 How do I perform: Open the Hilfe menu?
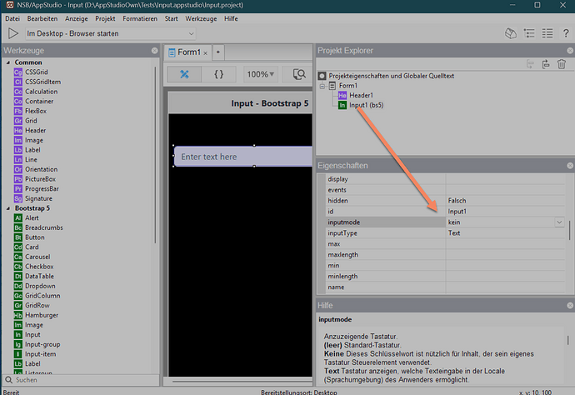coord(231,18)
